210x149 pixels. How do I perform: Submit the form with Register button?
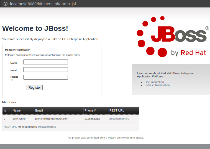click(35, 88)
